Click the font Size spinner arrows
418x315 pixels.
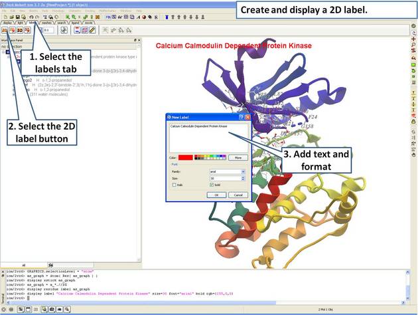[x=243, y=178]
